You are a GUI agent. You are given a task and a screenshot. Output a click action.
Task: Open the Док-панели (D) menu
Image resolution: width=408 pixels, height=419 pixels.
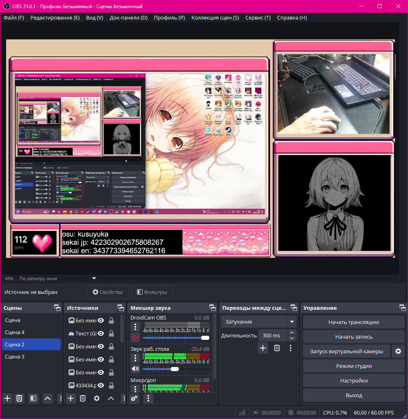tap(129, 17)
